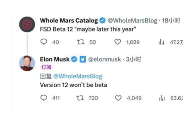Like the Whole Mars Catalog tweet

tap(118, 42)
